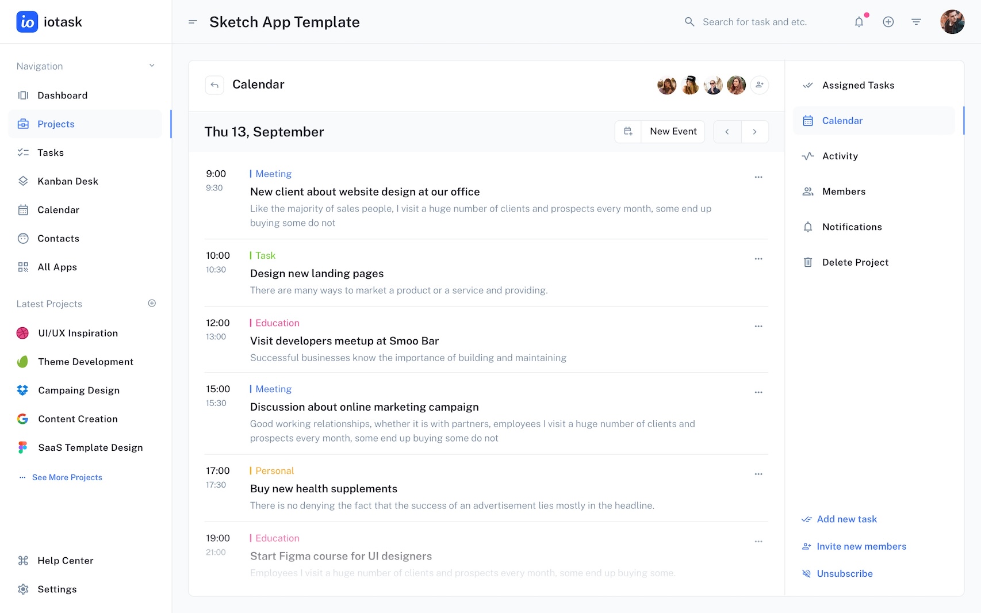Click the New Event button
The width and height of the screenshot is (981, 613).
[673, 132]
